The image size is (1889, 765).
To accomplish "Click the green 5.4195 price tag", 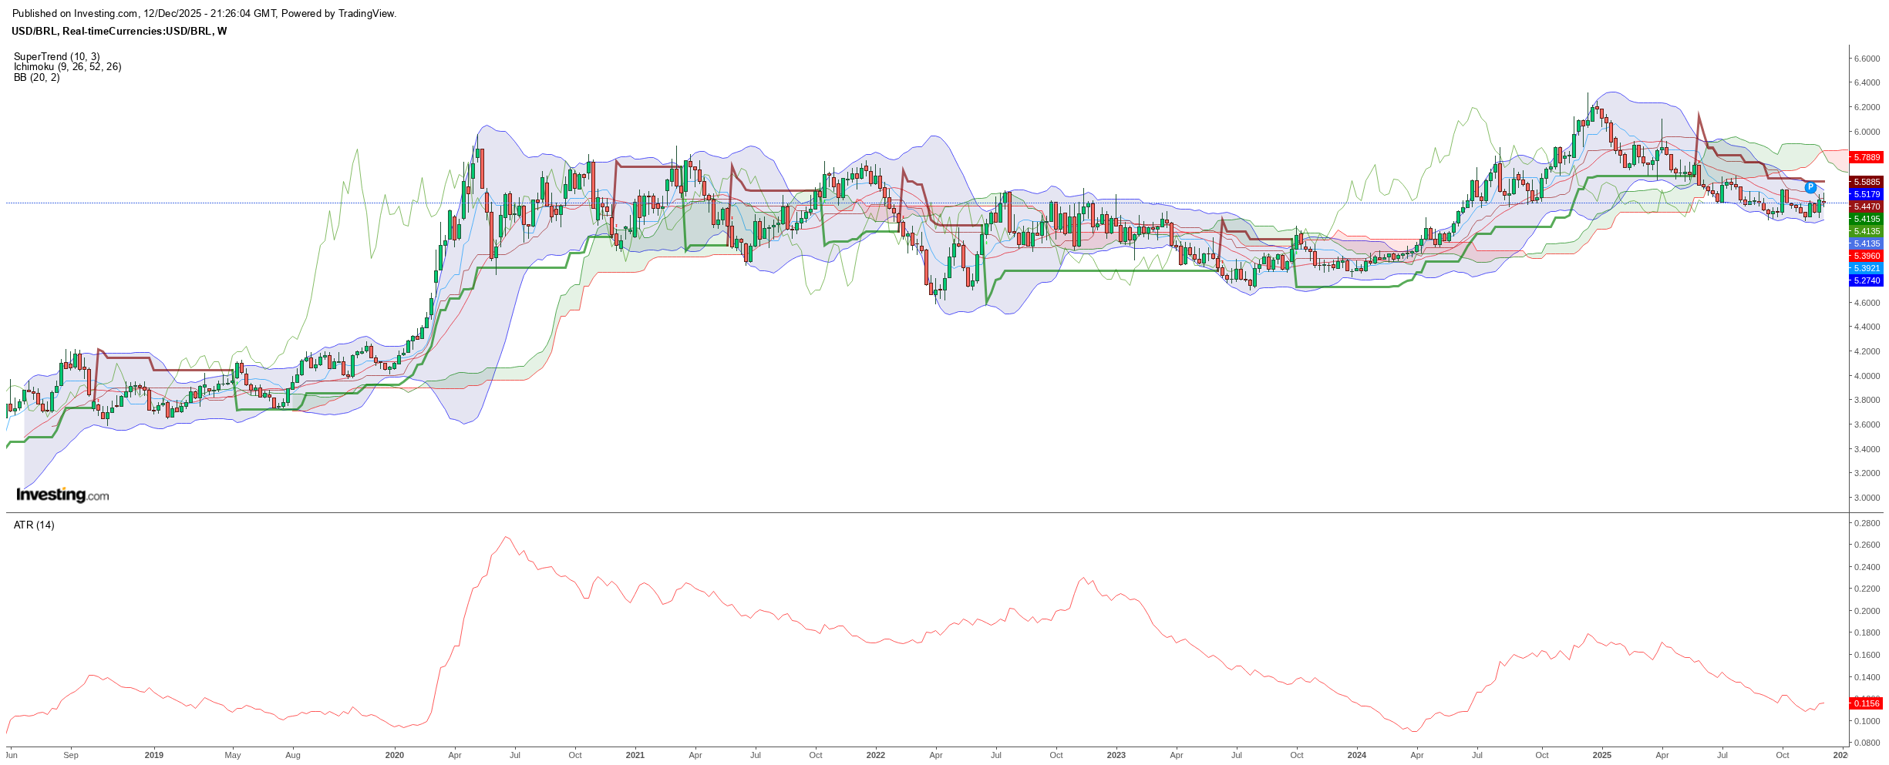I will (x=1866, y=219).
